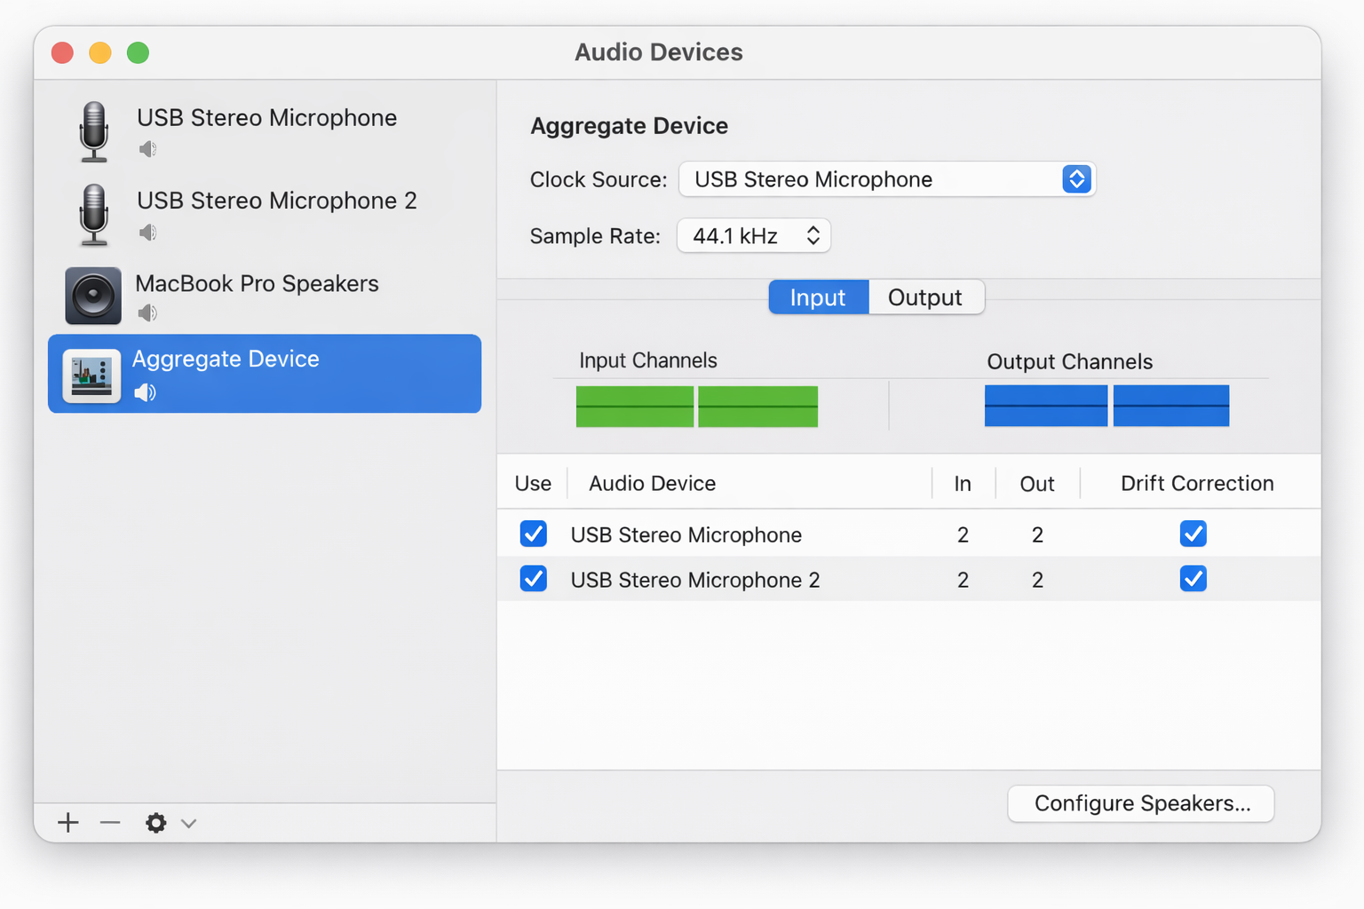Click the Aggregate Device icon in sidebar
The width and height of the screenshot is (1364, 909).
[91, 375]
